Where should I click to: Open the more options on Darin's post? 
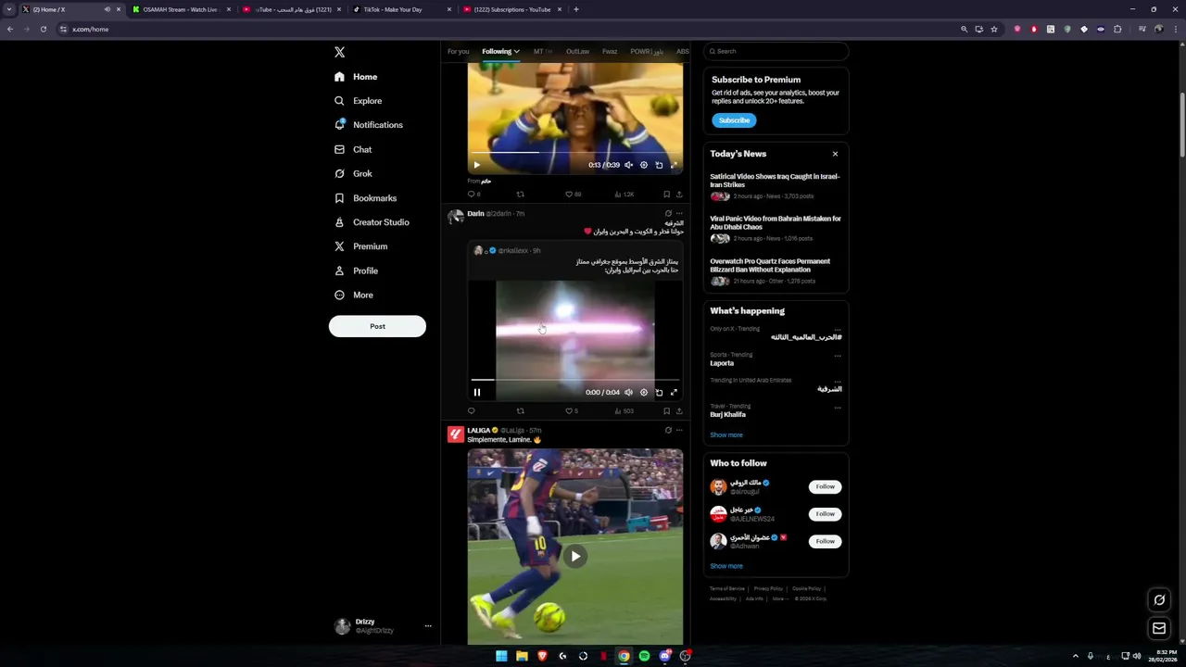tap(679, 214)
